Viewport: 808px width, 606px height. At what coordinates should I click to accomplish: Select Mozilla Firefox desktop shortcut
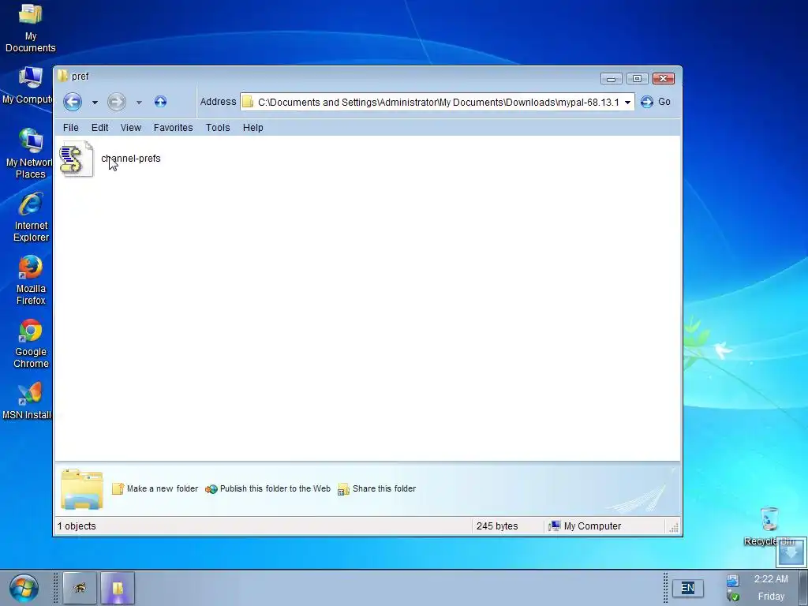point(31,280)
